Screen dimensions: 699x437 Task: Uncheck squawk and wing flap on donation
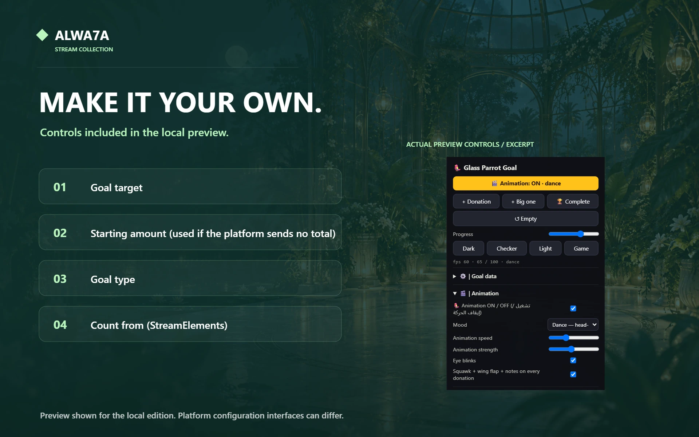point(573,374)
